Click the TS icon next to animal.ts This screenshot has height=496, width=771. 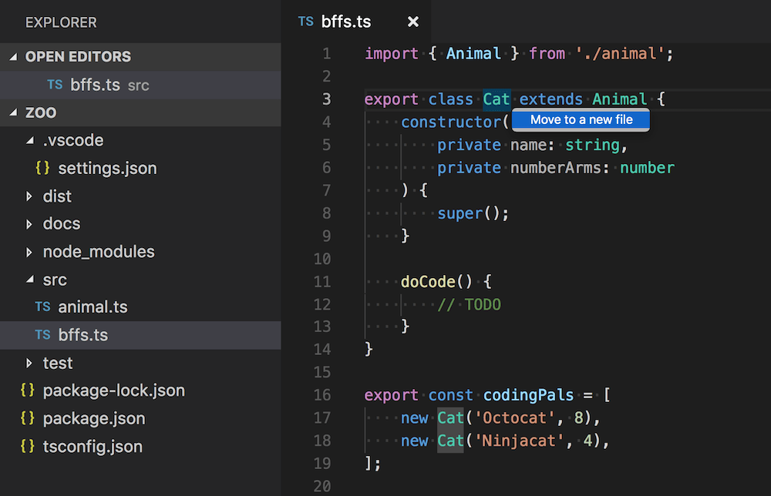coord(42,307)
